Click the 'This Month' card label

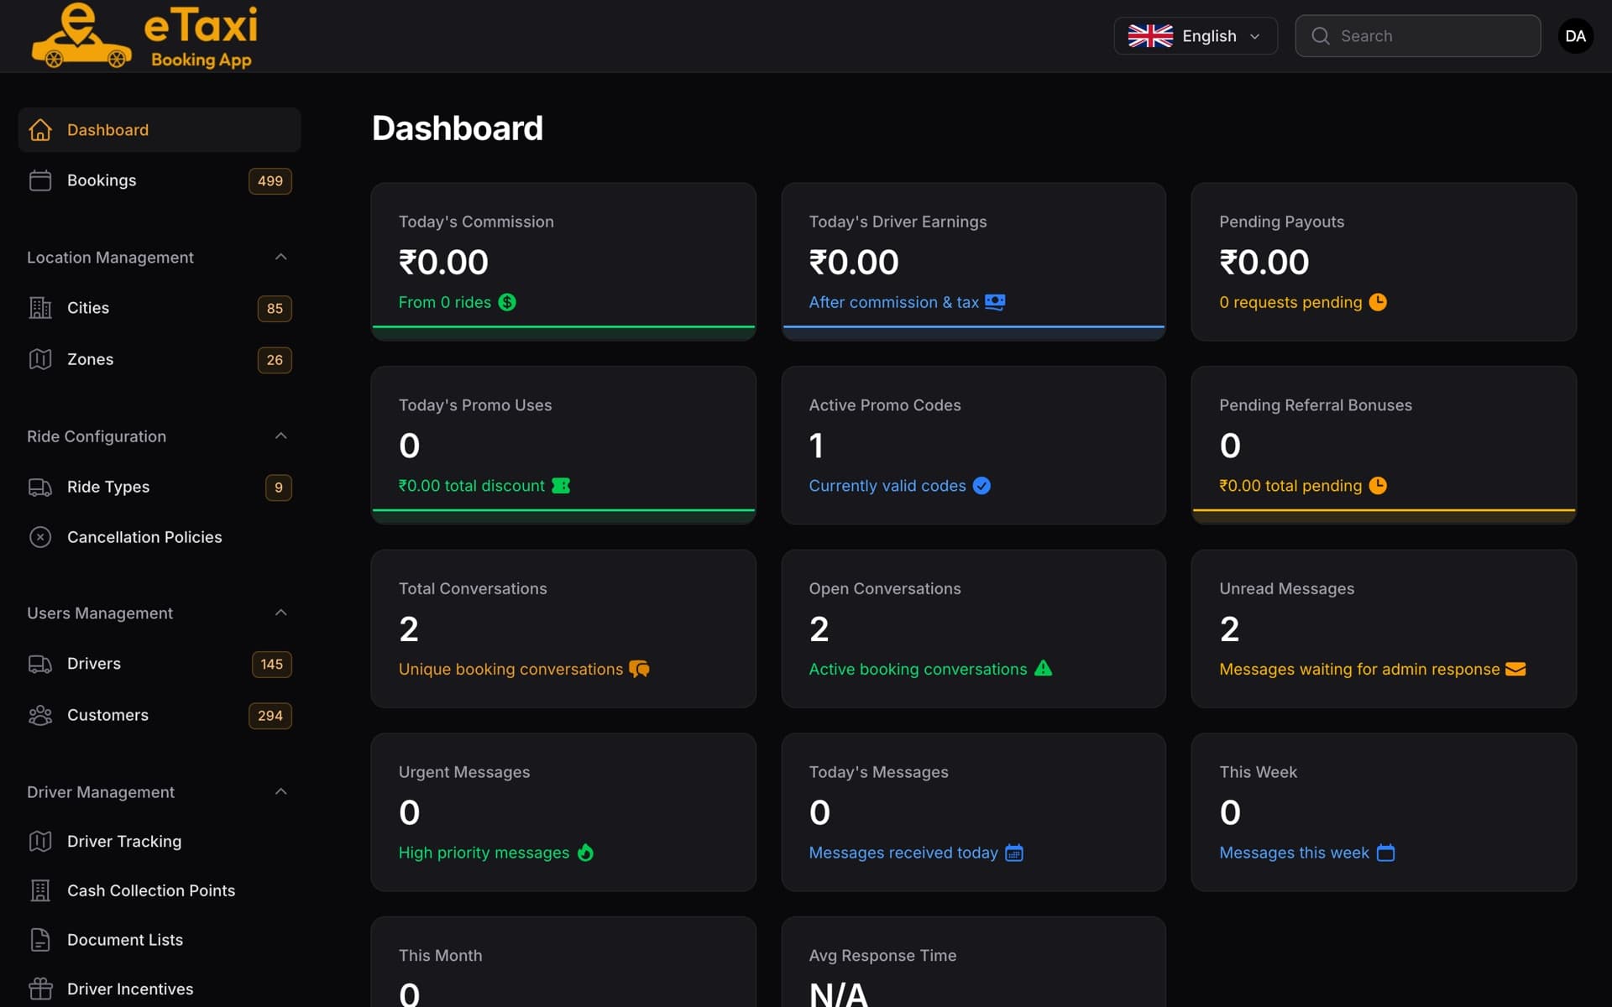(440, 955)
